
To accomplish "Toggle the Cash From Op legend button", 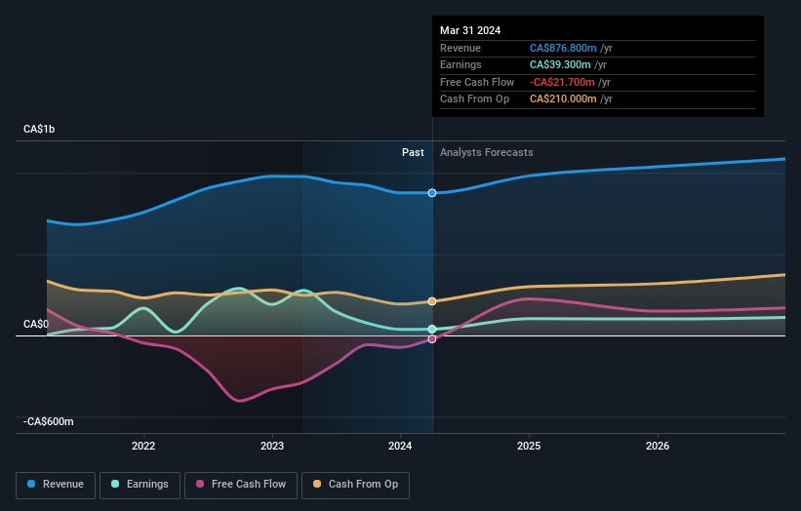I will (x=355, y=485).
